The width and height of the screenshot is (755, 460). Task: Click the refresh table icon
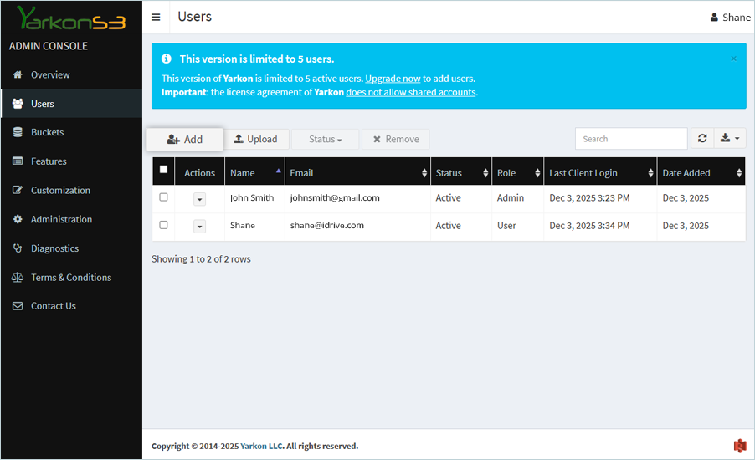click(701, 139)
